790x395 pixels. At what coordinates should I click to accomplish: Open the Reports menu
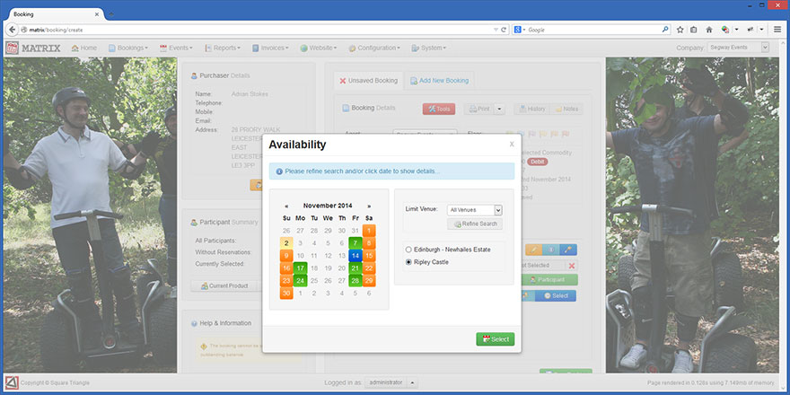pos(223,48)
